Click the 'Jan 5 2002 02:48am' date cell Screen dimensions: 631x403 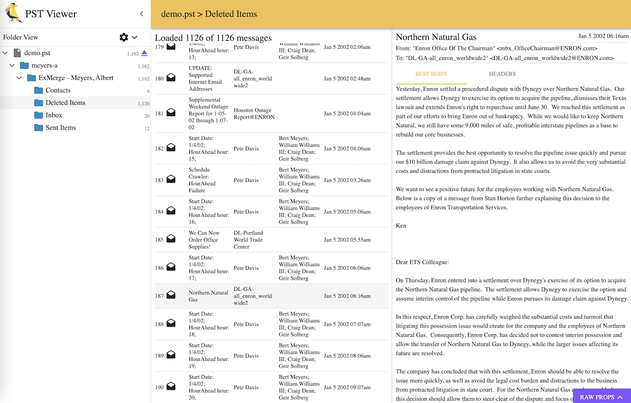tap(347, 78)
